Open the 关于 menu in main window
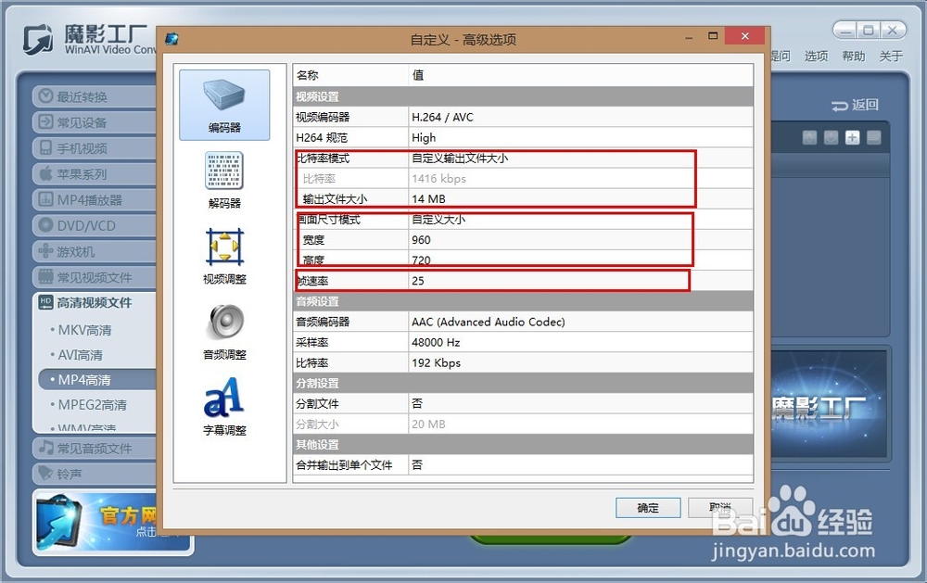 pyautogui.click(x=890, y=57)
